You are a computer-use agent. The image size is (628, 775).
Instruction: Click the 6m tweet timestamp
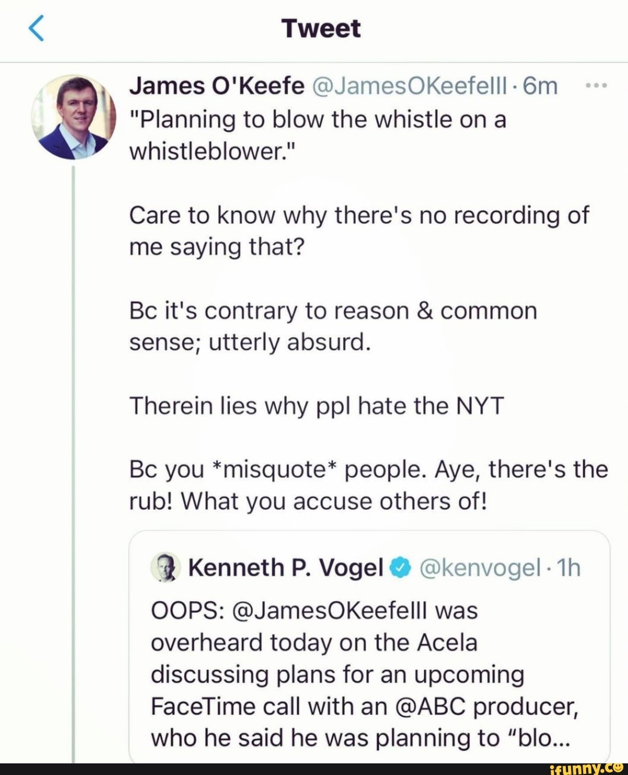pos(540,86)
